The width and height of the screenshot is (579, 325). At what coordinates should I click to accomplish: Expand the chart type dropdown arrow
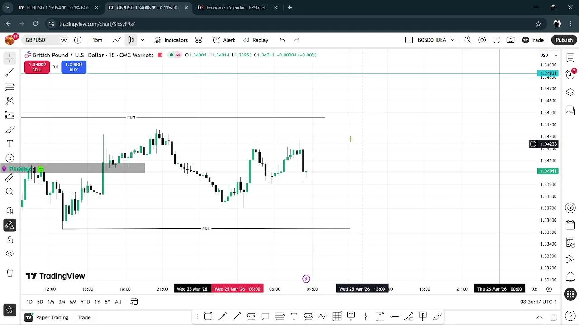(x=142, y=40)
